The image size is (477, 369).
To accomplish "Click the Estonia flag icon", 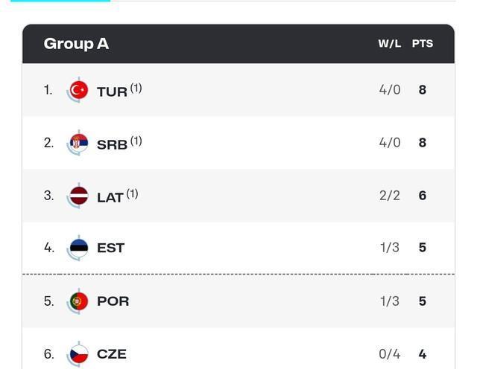I will [78, 248].
